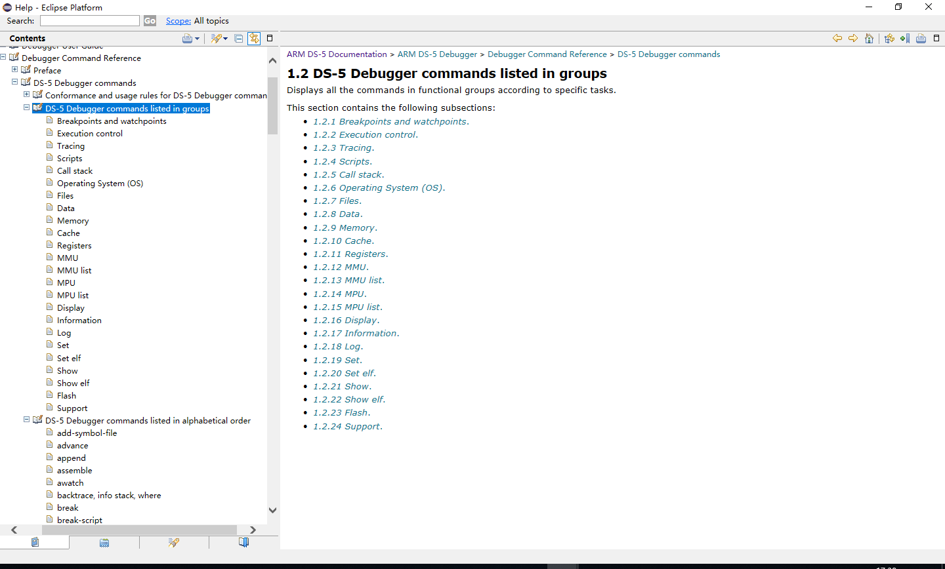945x569 pixels.
Task: Click the Log topic page icon
Action: (x=50, y=332)
